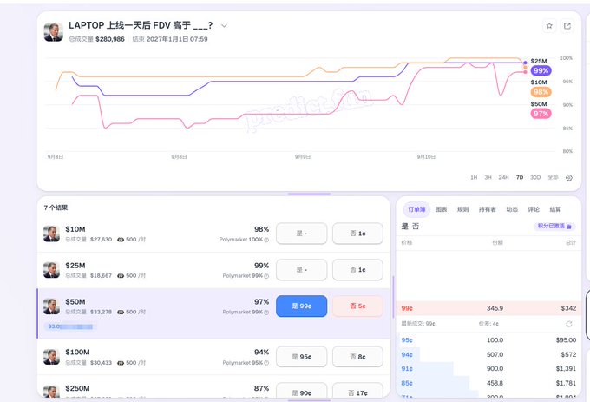
Task: Select the 1H chart range
Action: pyautogui.click(x=474, y=177)
